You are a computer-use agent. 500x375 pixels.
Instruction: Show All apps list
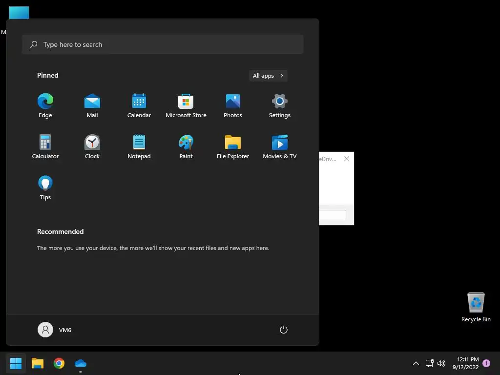click(x=268, y=76)
